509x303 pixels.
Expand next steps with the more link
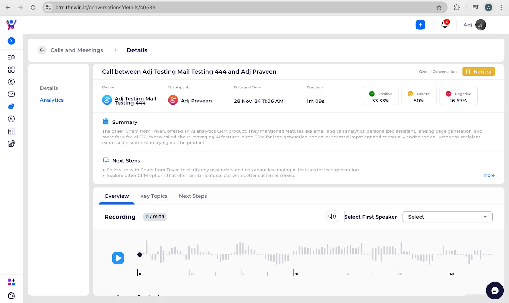click(x=489, y=175)
